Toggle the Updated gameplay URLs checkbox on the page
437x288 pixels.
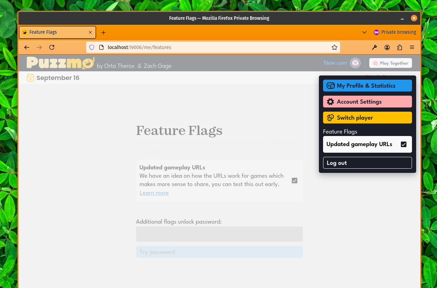tap(295, 180)
